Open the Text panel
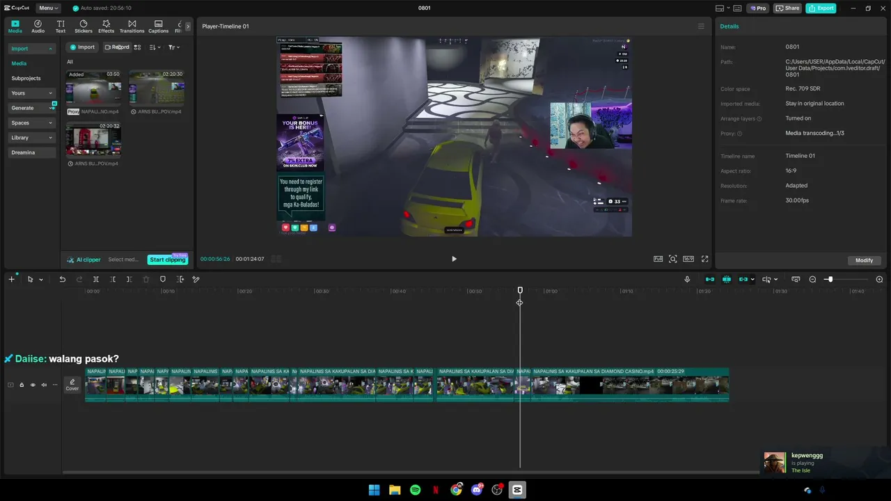Screen dimensions: 891x501 (61, 26)
